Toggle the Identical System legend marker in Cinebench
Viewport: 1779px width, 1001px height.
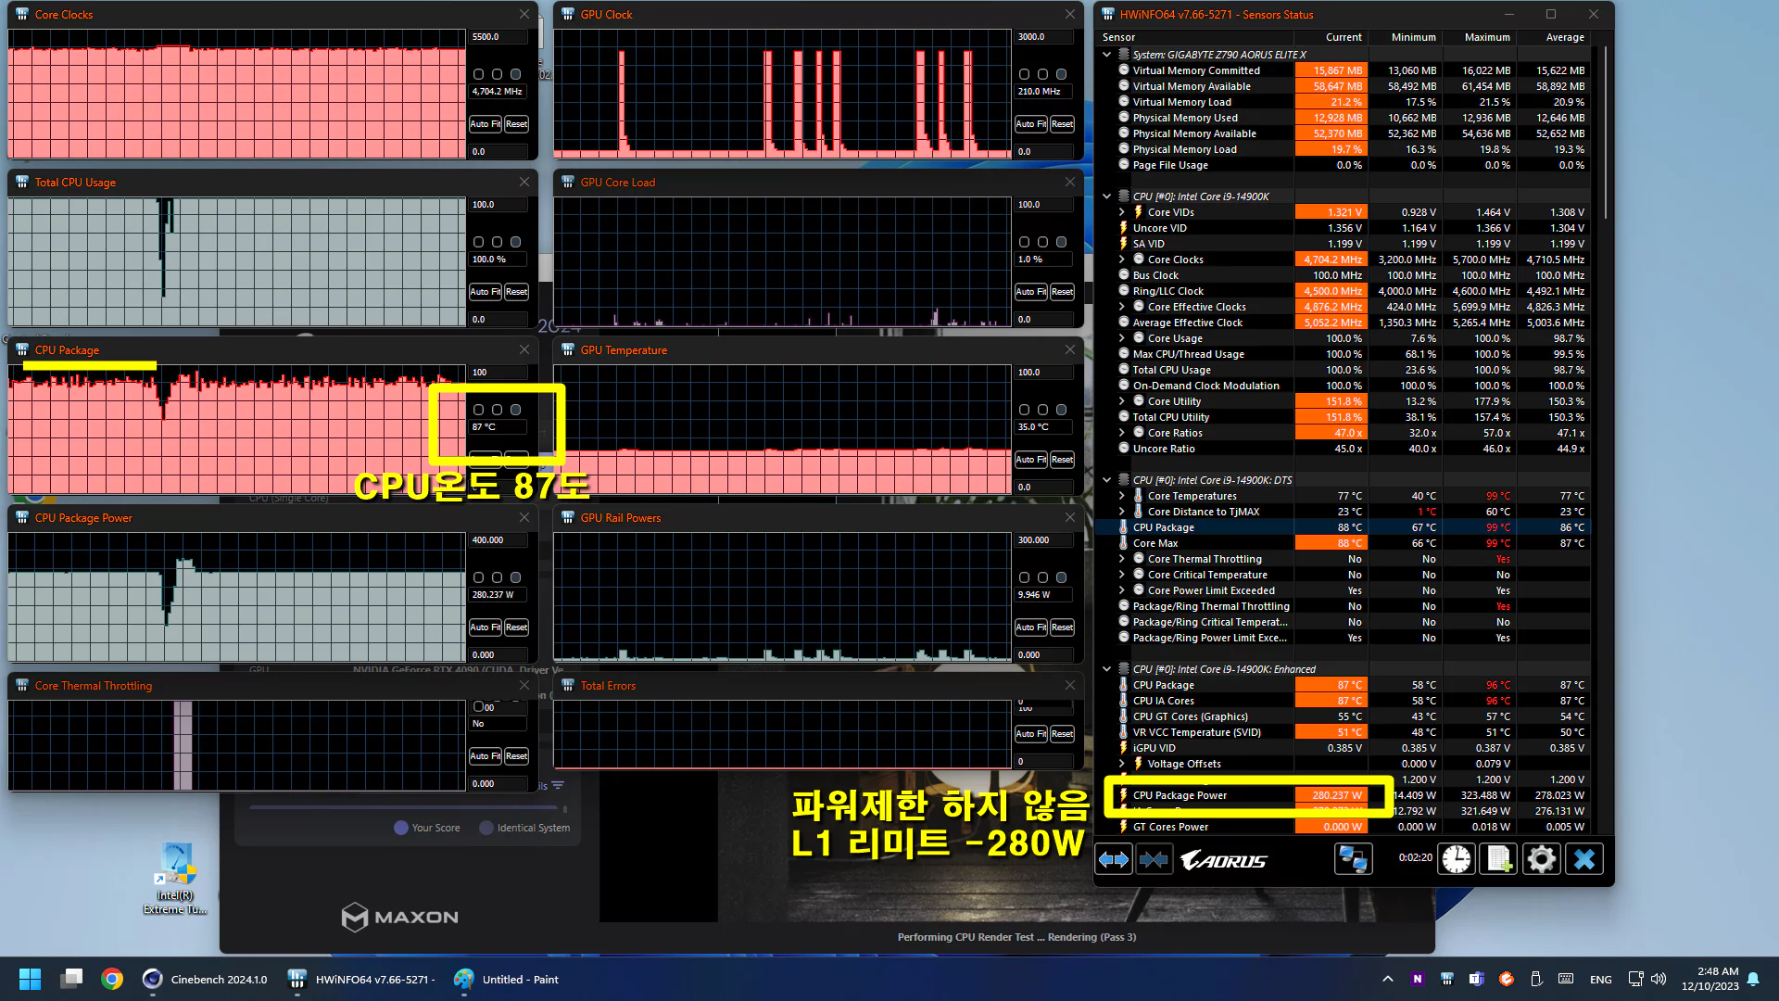pyautogui.click(x=486, y=828)
